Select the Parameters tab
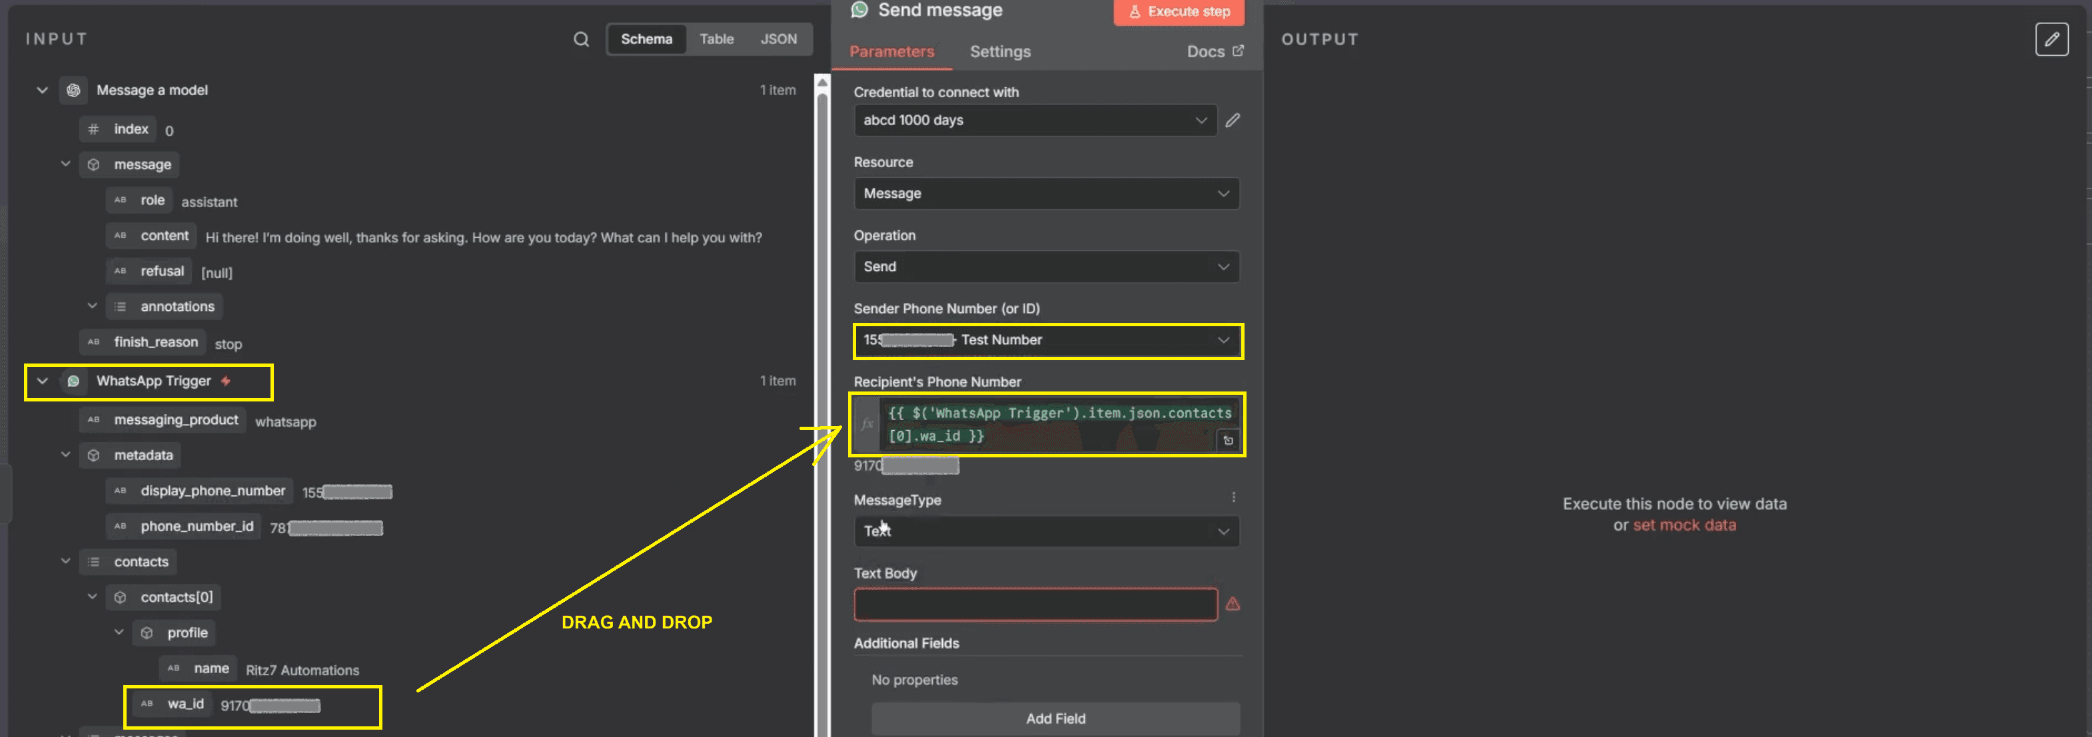2092x737 pixels. pyautogui.click(x=891, y=52)
